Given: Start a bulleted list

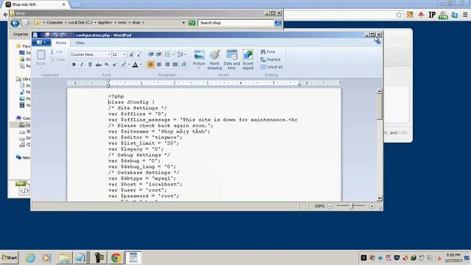Looking at the screenshot, I should pyautogui.click(x=167, y=54).
